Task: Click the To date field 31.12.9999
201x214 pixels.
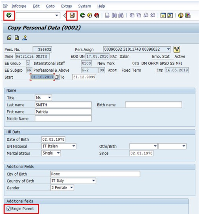Action: pyautogui.click(x=84, y=77)
